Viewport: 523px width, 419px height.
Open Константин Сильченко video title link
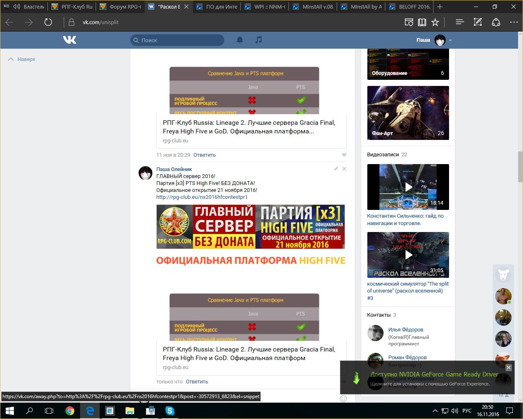coord(405,220)
